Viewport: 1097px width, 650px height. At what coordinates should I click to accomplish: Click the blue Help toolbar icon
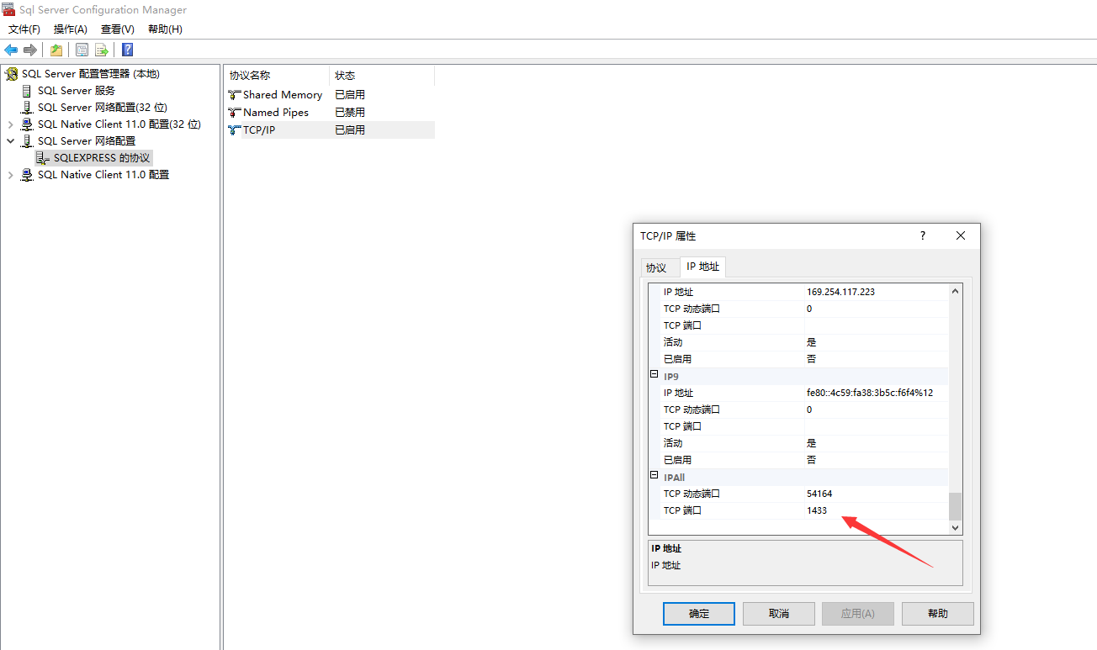126,50
